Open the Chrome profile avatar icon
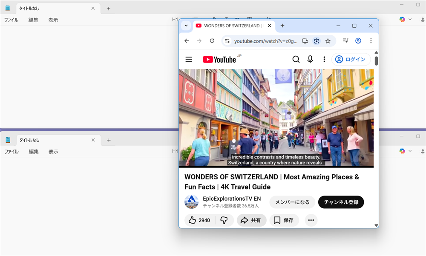The height and width of the screenshot is (256, 426). click(358, 40)
